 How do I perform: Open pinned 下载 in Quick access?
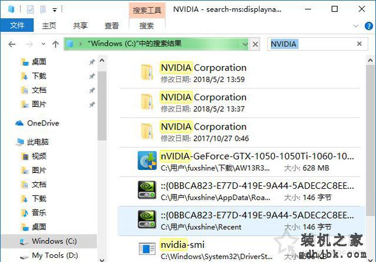39,76
